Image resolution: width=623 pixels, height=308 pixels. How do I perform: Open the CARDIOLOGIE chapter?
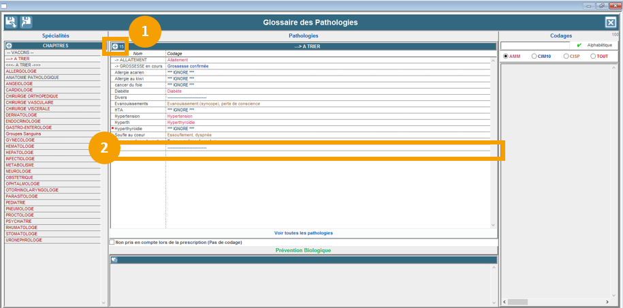point(19,90)
